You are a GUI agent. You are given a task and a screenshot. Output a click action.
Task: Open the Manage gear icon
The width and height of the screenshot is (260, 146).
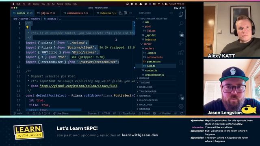(181, 106)
